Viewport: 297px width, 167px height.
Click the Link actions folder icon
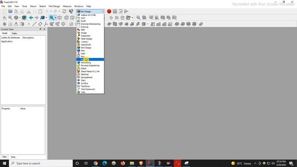[x=117, y=18]
